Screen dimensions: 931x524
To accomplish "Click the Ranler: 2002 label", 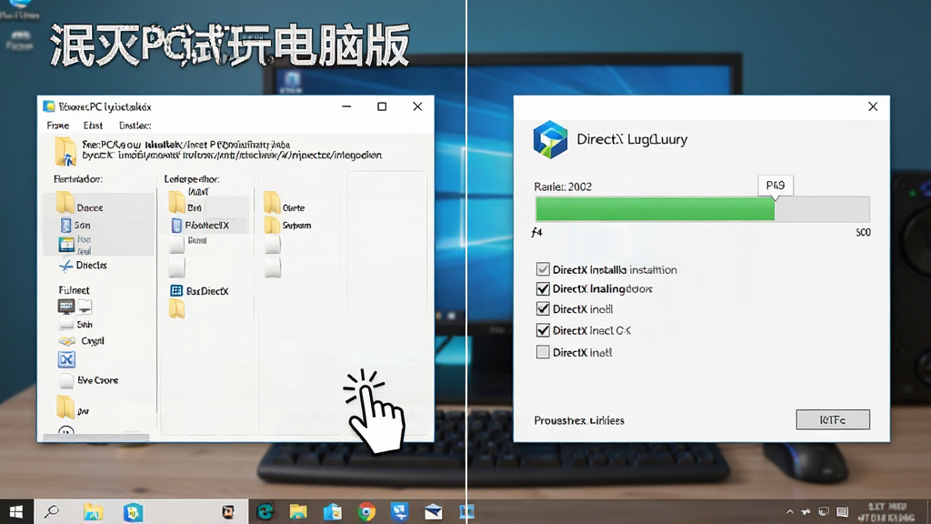I will pos(563,186).
